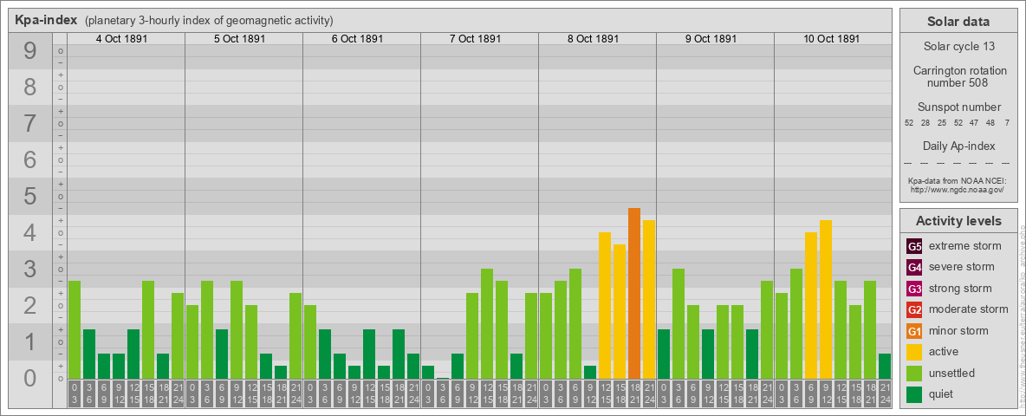This screenshot has height=416, width=1026.
Task: Click the yellow 12–15h bar on 8 Oct
Action: click(x=605, y=305)
